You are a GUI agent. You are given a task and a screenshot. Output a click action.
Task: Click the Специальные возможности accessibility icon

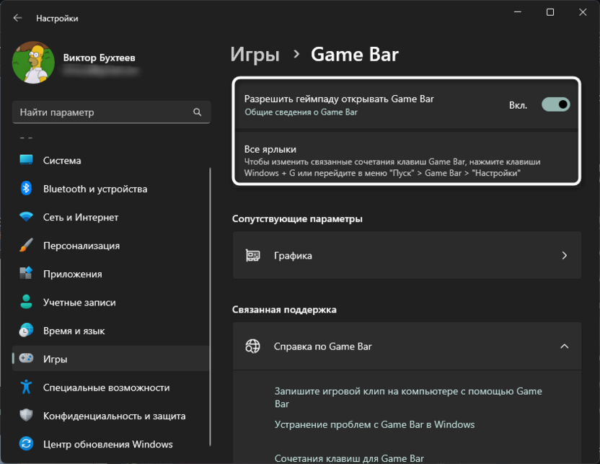click(x=27, y=388)
